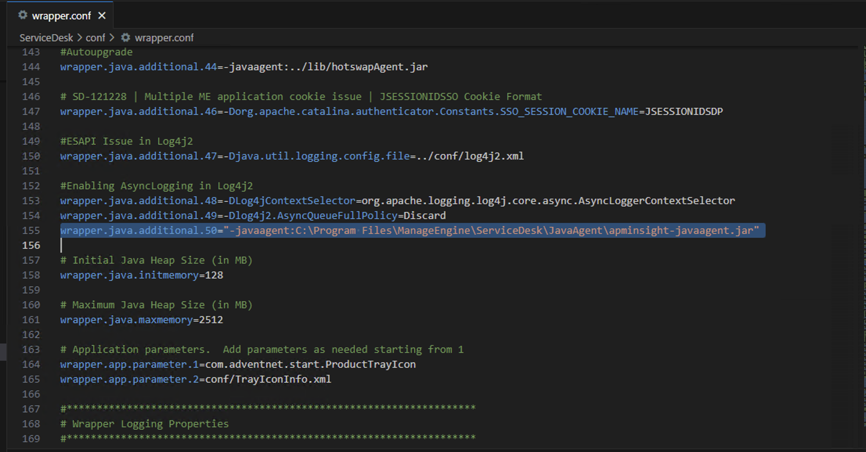Click line number 156 in gutter
This screenshot has width=866, height=452.
pos(31,245)
